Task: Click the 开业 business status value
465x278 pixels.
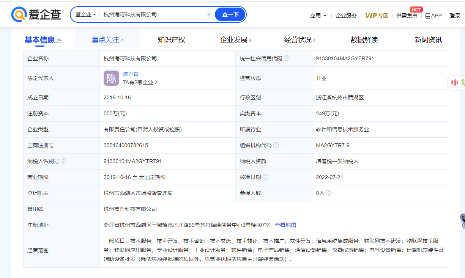Action: [x=322, y=78]
